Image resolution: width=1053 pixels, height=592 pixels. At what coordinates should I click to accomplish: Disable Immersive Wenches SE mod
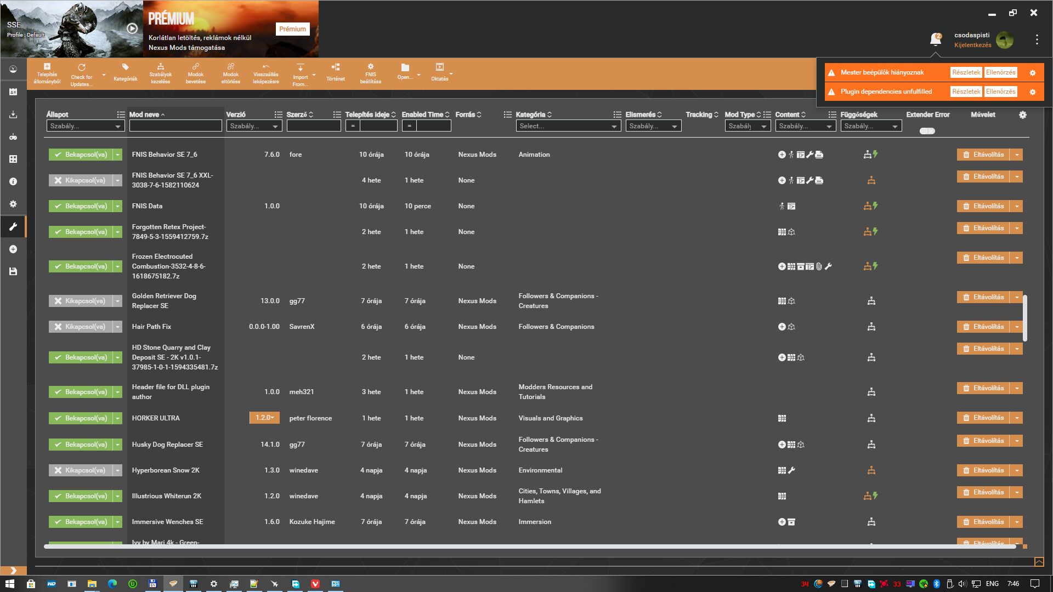[81, 522]
